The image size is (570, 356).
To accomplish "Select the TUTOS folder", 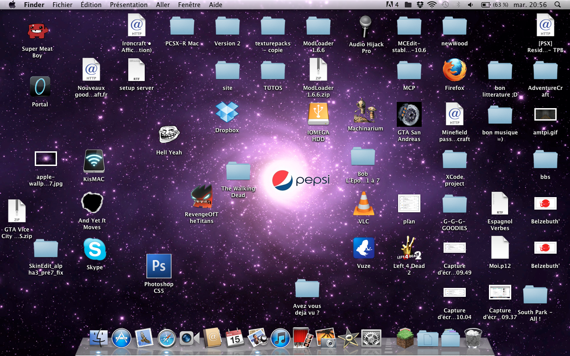I will click(273, 70).
